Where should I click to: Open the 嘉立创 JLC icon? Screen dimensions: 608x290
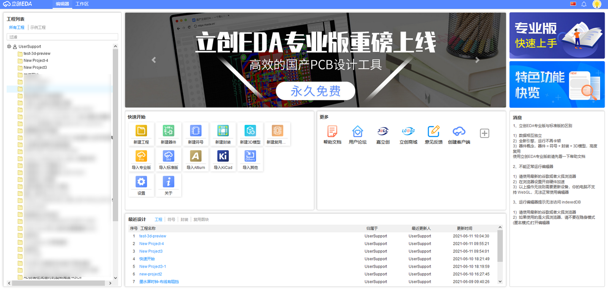[383, 131]
